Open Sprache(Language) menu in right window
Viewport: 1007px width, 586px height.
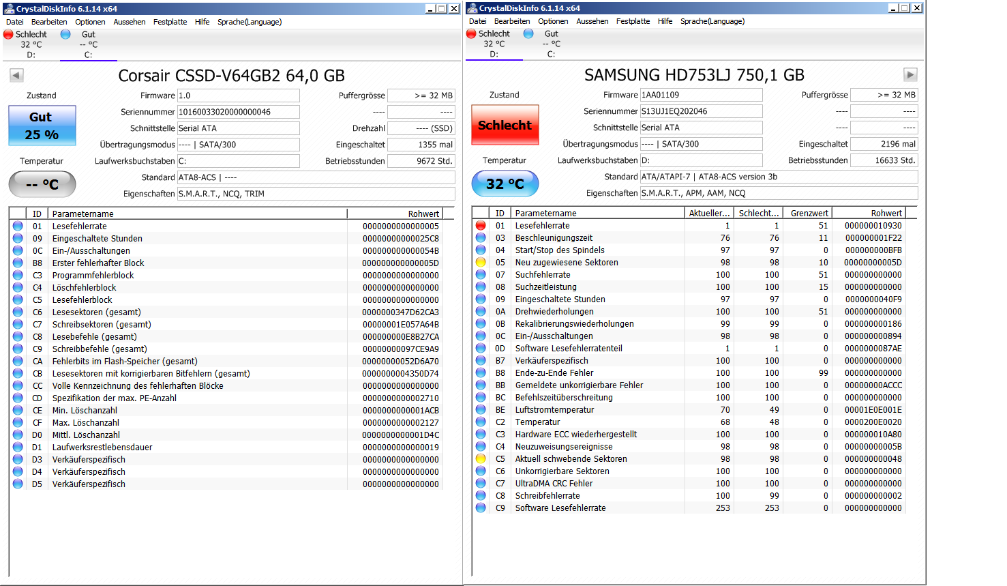pyautogui.click(x=712, y=21)
